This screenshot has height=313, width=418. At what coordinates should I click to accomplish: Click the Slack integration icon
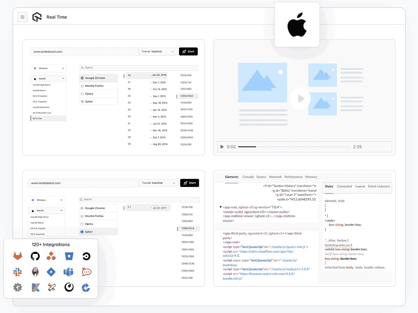pyautogui.click(x=17, y=271)
